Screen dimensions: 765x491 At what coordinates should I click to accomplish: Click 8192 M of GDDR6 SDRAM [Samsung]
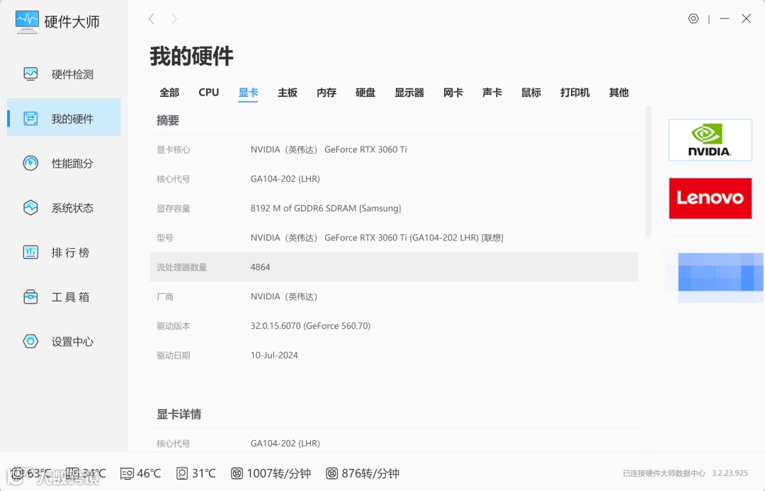(325, 208)
